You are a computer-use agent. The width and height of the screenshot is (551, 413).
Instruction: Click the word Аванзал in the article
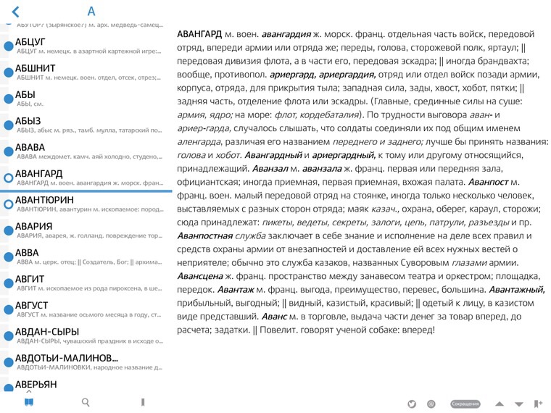coord(270,169)
